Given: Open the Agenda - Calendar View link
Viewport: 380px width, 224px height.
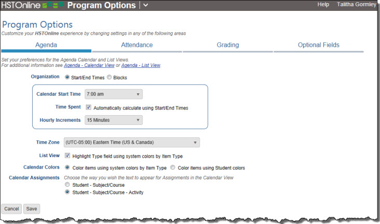Looking at the screenshot, I should [89, 65].
